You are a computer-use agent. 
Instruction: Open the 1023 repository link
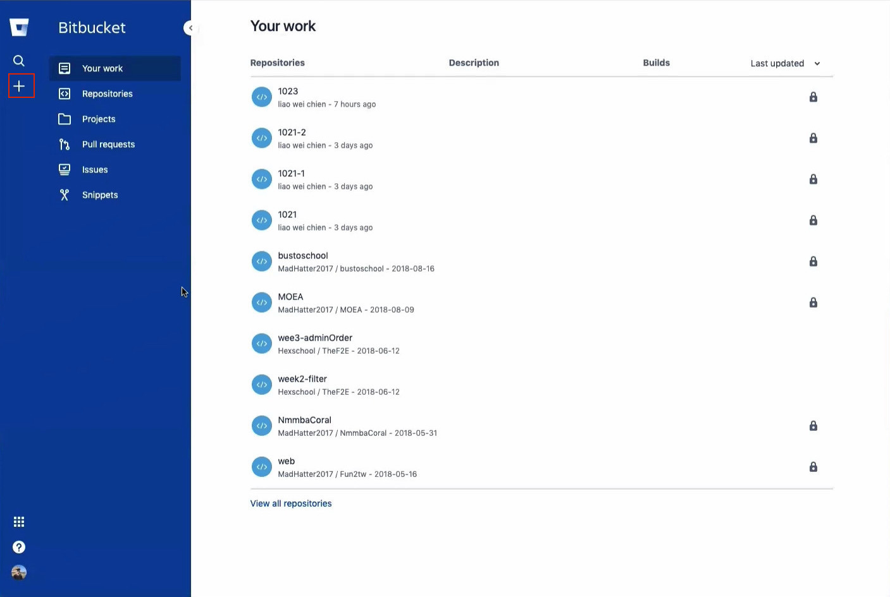[x=288, y=91]
